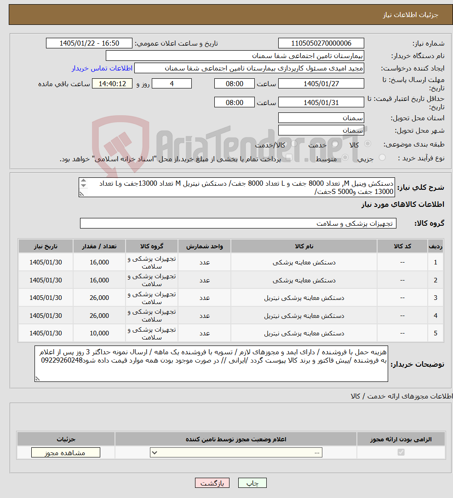Click the resize handle of توضیحات خریدار box
The width and height of the screenshot is (453, 498).
(37, 379)
